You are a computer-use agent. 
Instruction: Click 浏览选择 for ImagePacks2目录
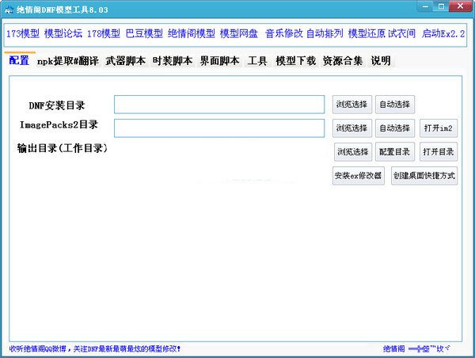point(352,128)
